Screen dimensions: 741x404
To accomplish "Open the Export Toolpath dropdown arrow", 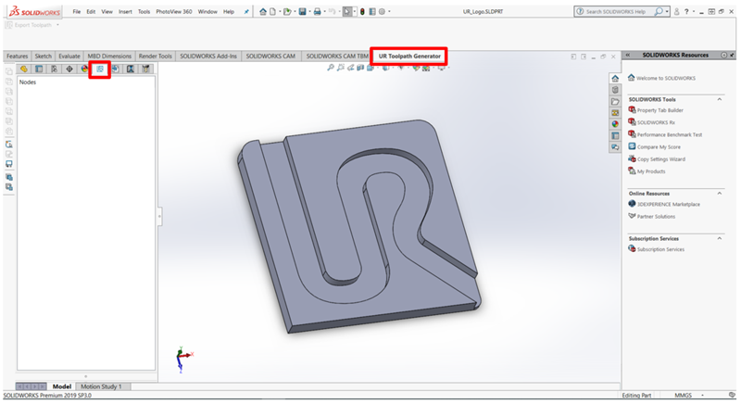I will [x=58, y=25].
